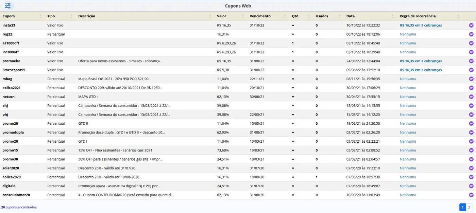The height and width of the screenshot is (213, 476).
Task: Click expiry date 30/06/21 in netcon row
Action: (257, 97)
